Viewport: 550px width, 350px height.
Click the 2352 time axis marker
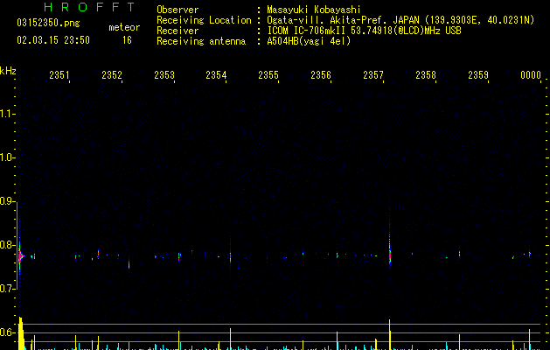(112, 75)
